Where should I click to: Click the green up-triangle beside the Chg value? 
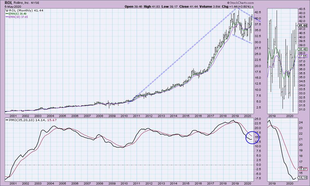click(252, 7)
